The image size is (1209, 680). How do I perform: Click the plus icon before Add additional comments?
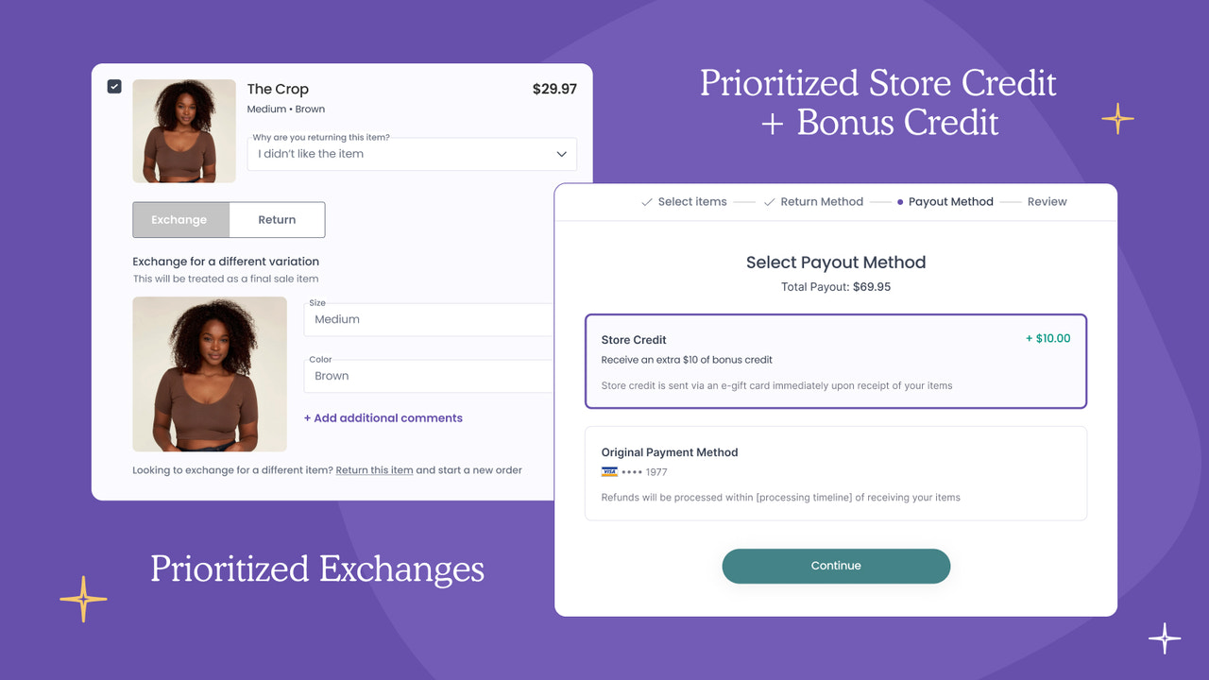pos(307,417)
